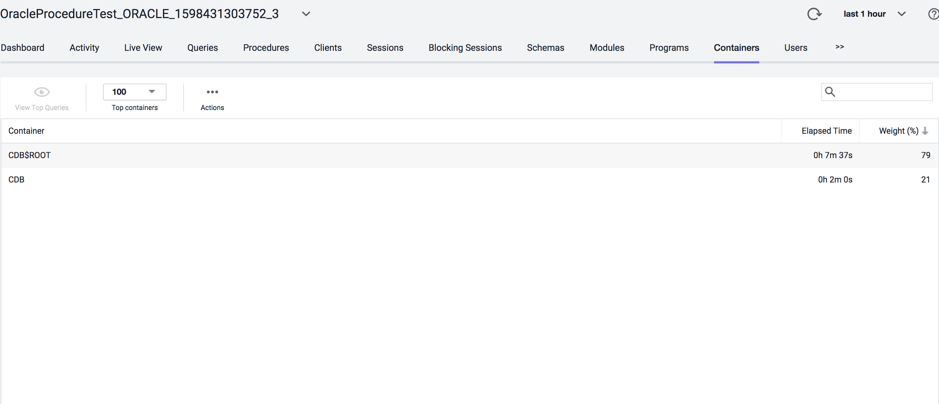
Task: Click the Actions label
Action: [x=212, y=108]
